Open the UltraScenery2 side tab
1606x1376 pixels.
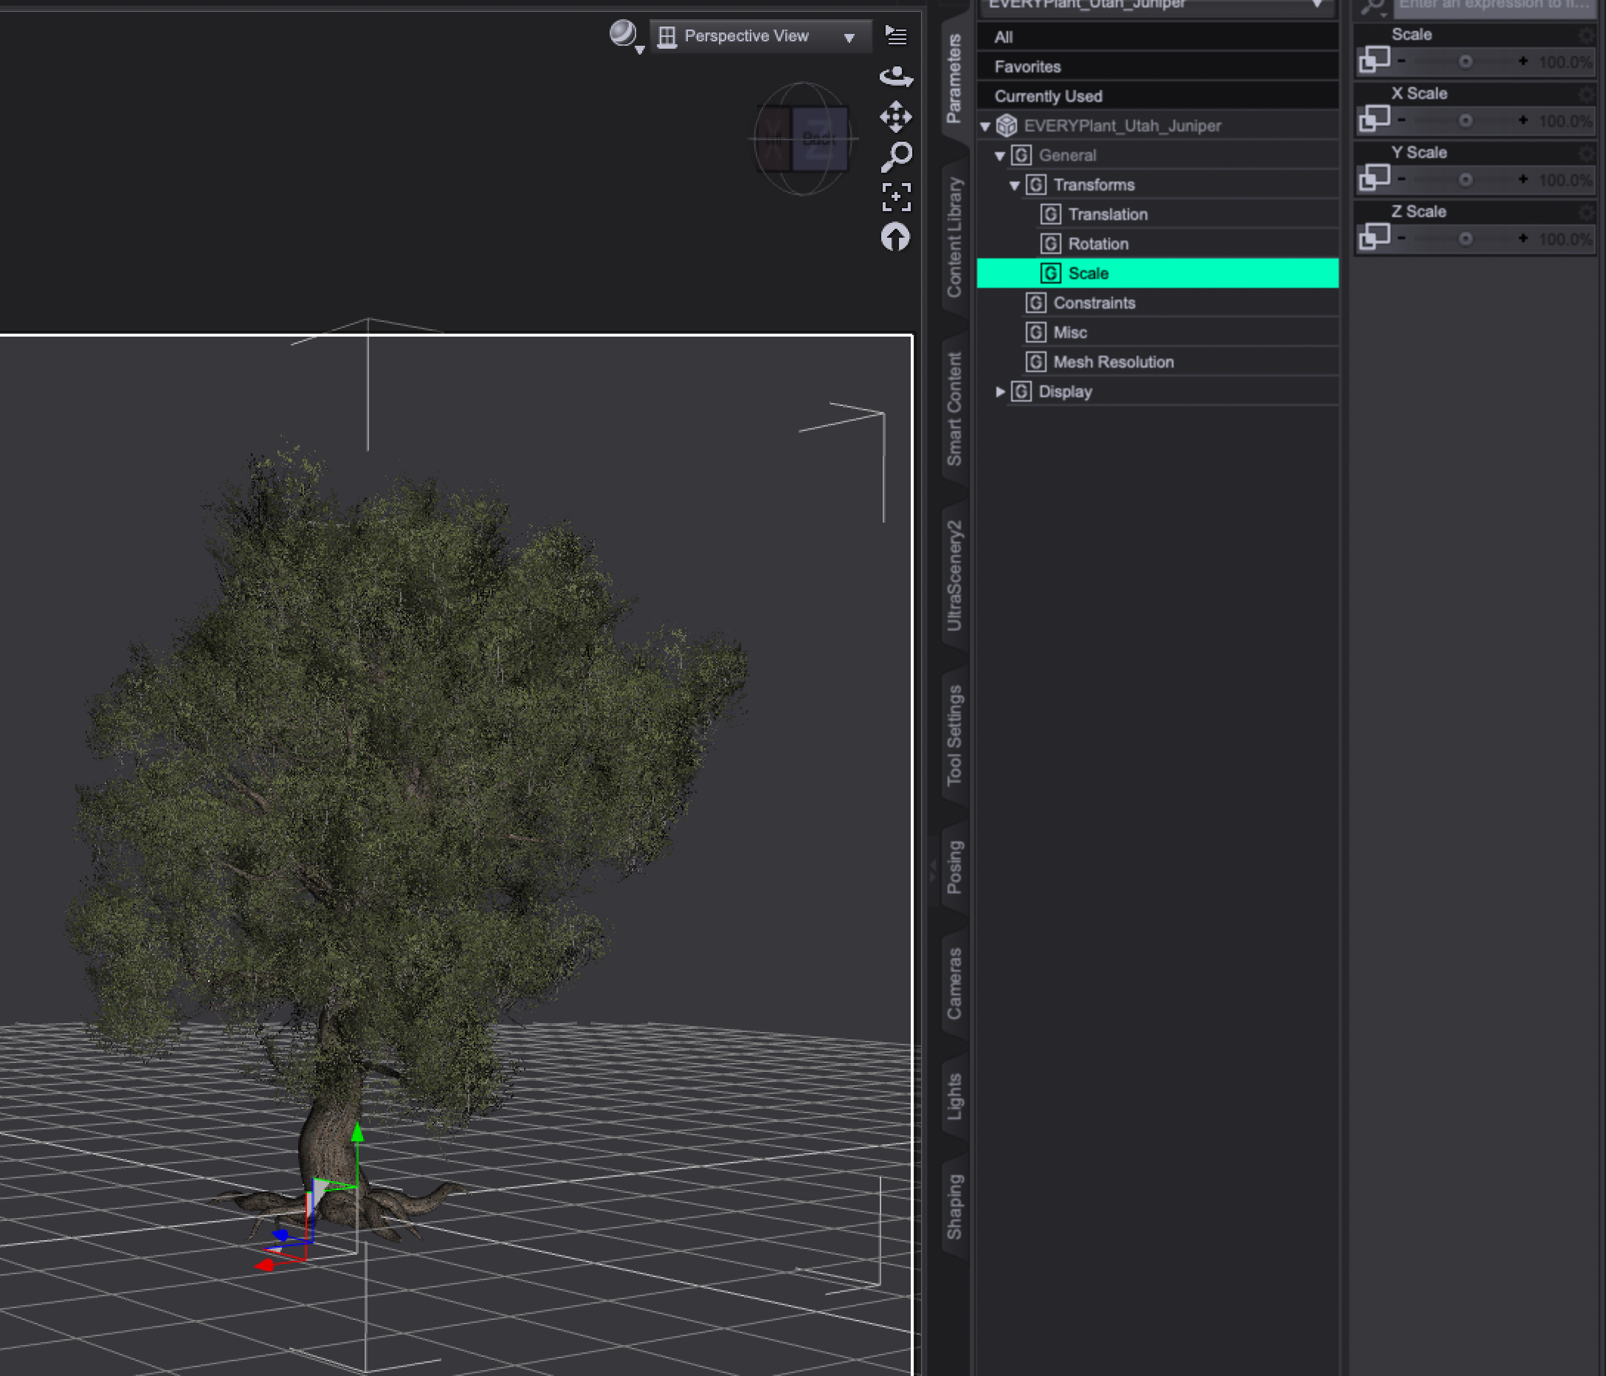tap(954, 575)
